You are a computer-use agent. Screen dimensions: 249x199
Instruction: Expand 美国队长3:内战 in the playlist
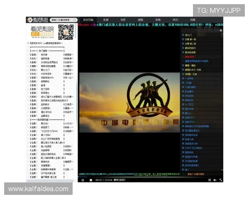(x=183, y=70)
